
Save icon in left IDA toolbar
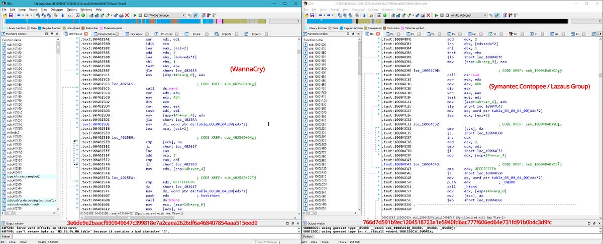coord(11,16)
